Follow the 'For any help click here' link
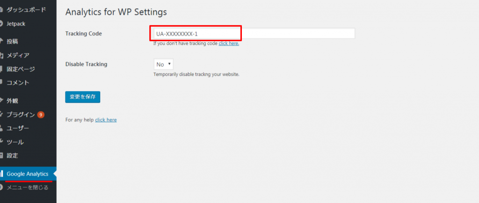Screen dimensions: 479x203 click(106, 120)
